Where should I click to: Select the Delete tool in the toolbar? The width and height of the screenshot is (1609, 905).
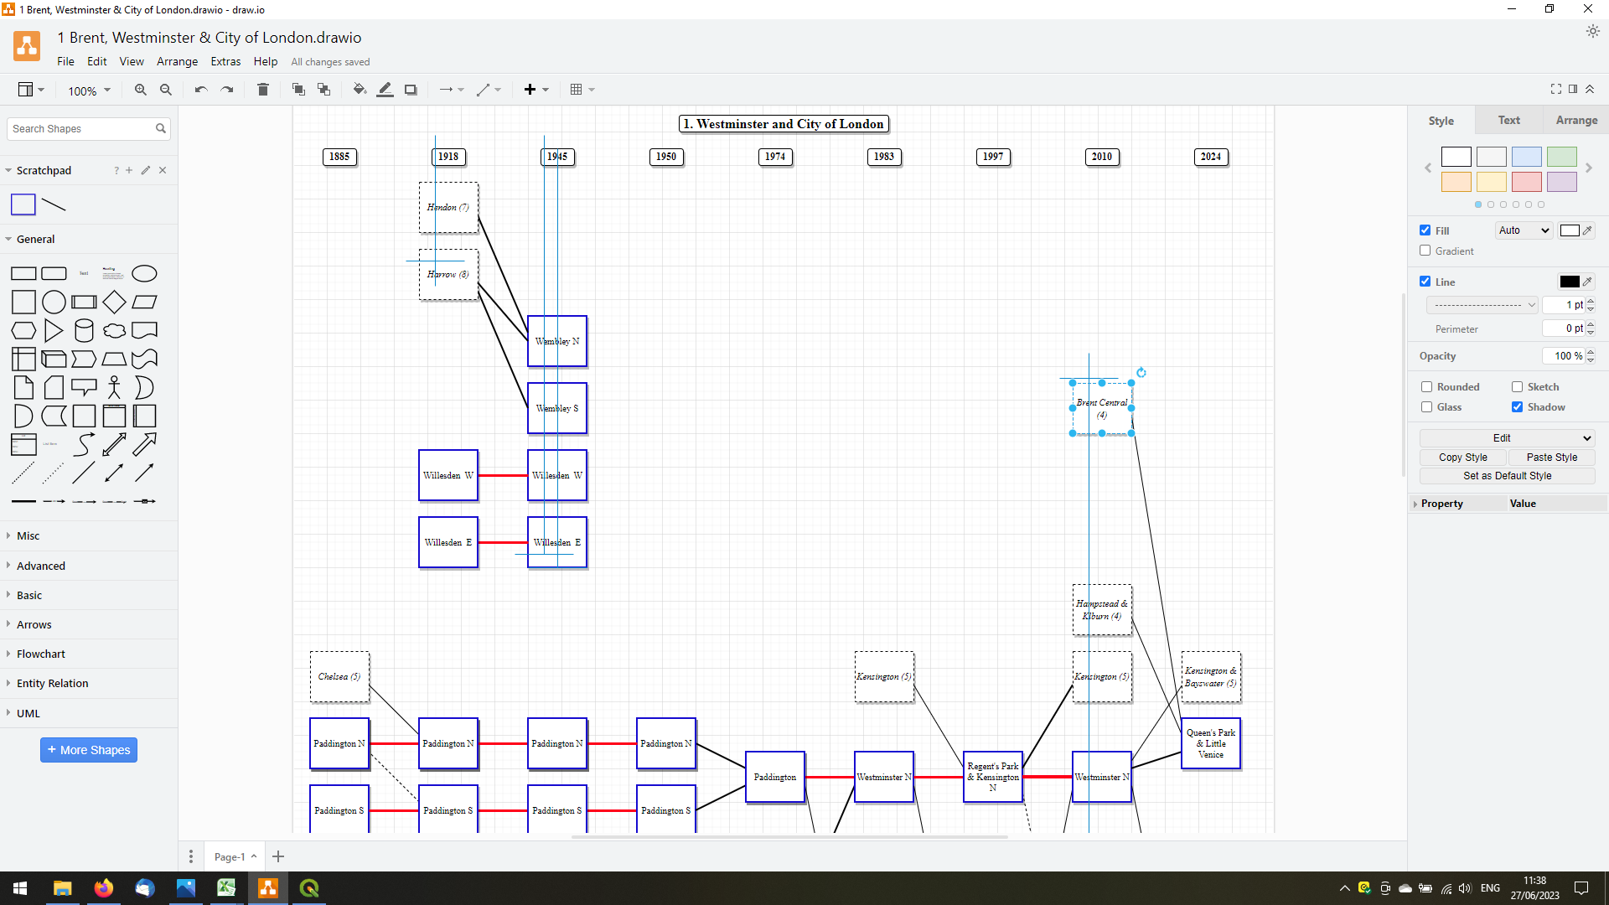[x=262, y=89]
